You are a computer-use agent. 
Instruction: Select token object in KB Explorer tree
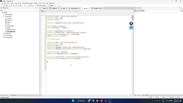(x=8, y=24)
